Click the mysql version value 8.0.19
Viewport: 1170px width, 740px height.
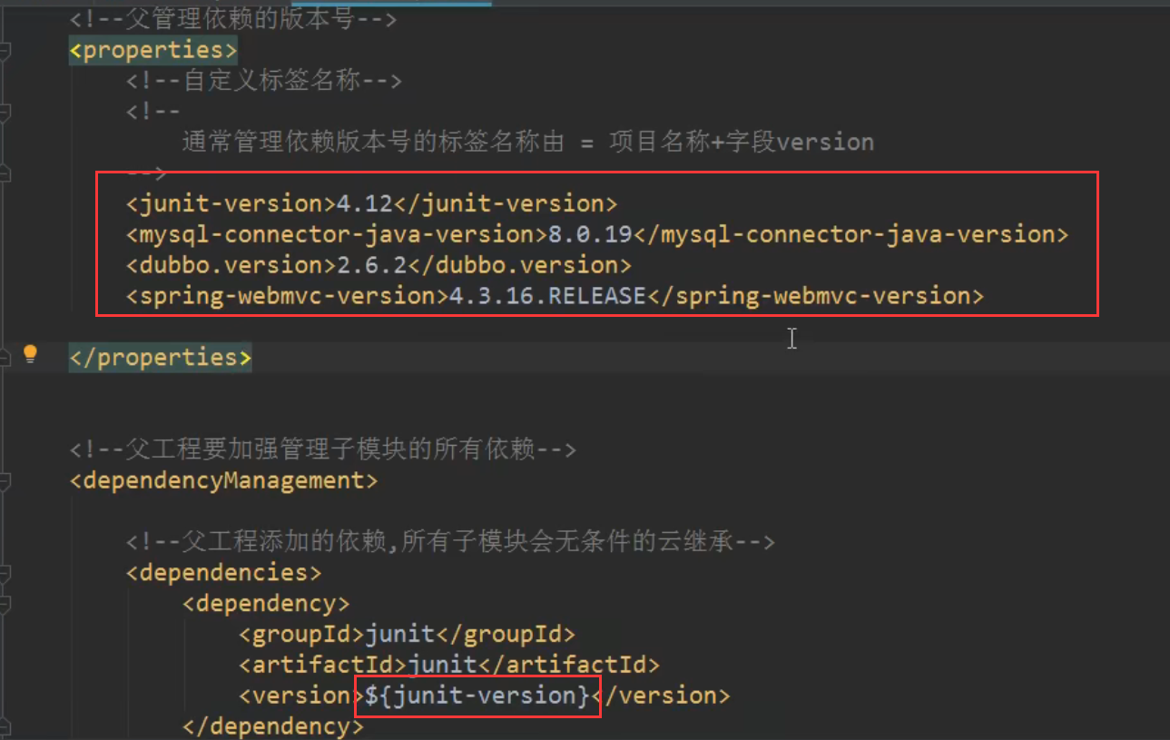(x=591, y=234)
